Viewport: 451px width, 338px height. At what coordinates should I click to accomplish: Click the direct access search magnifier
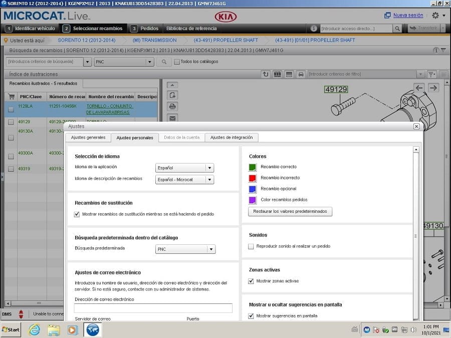(397, 29)
